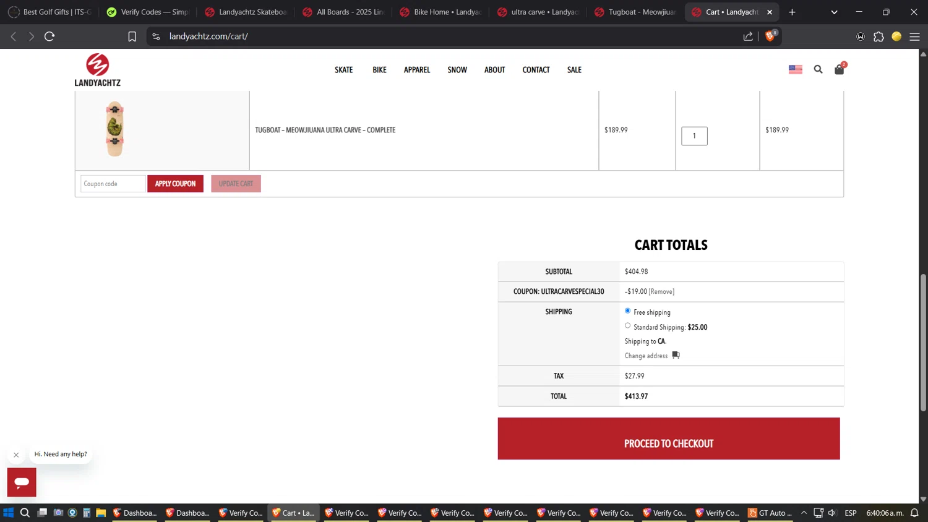Viewport: 928px width, 522px height.
Task: Click the share page icon in address bar
Action: tap(748, 36)
